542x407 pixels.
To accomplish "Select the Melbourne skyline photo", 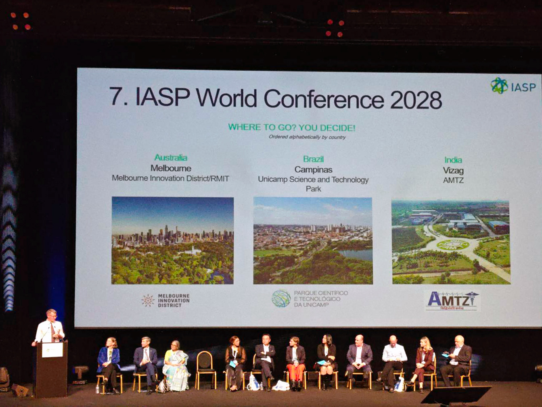I will tap(172, 241).
